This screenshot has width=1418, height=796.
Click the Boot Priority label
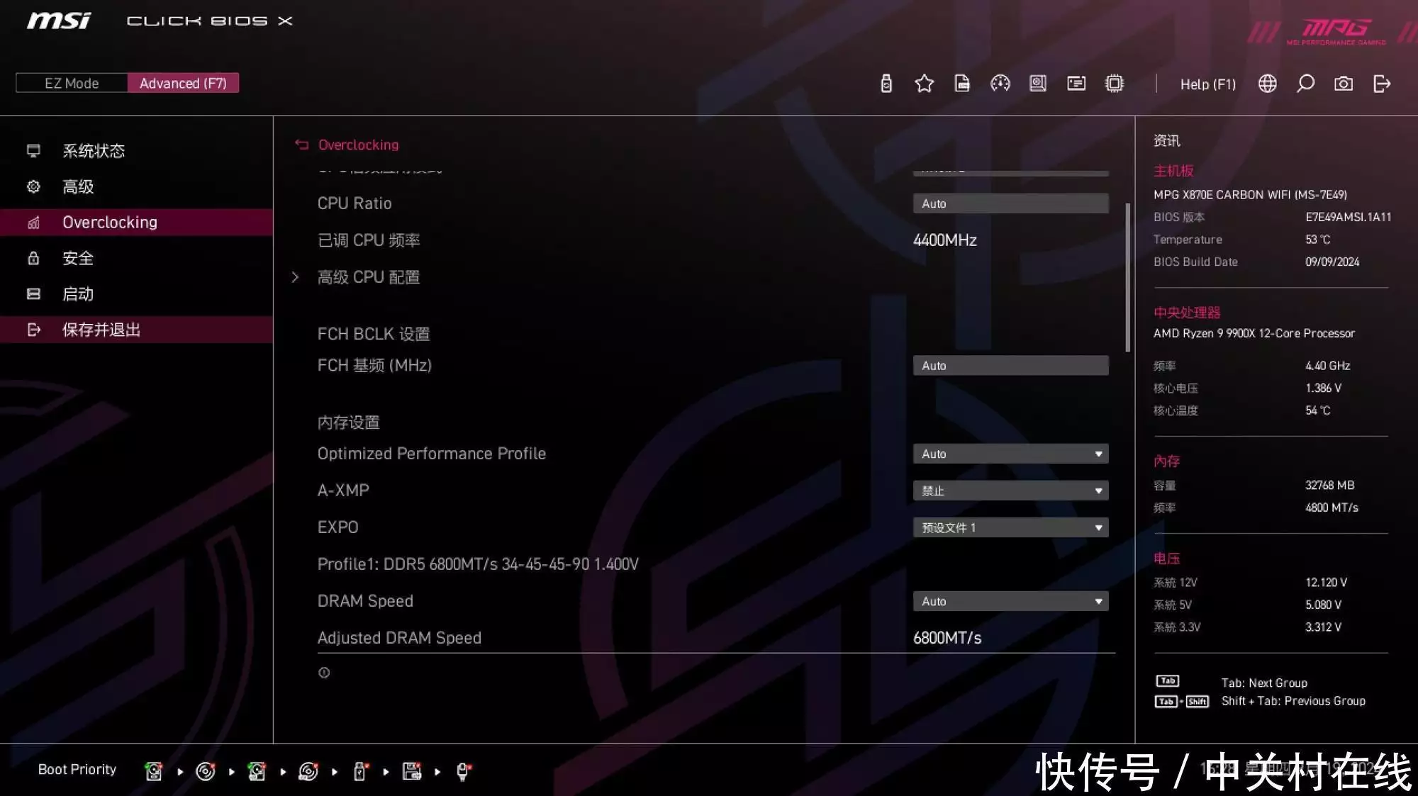pyautogui.click(x=77, y=769)
